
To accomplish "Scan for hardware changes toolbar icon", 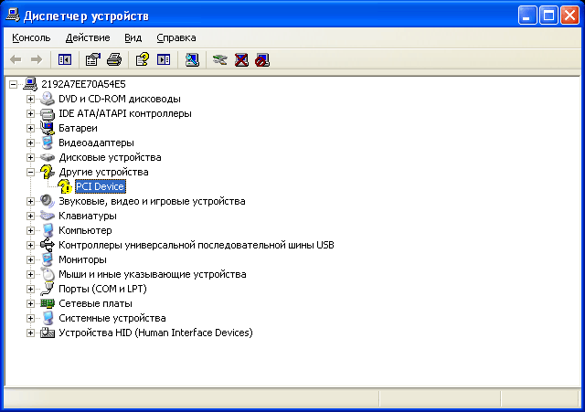I will point(192,59).
